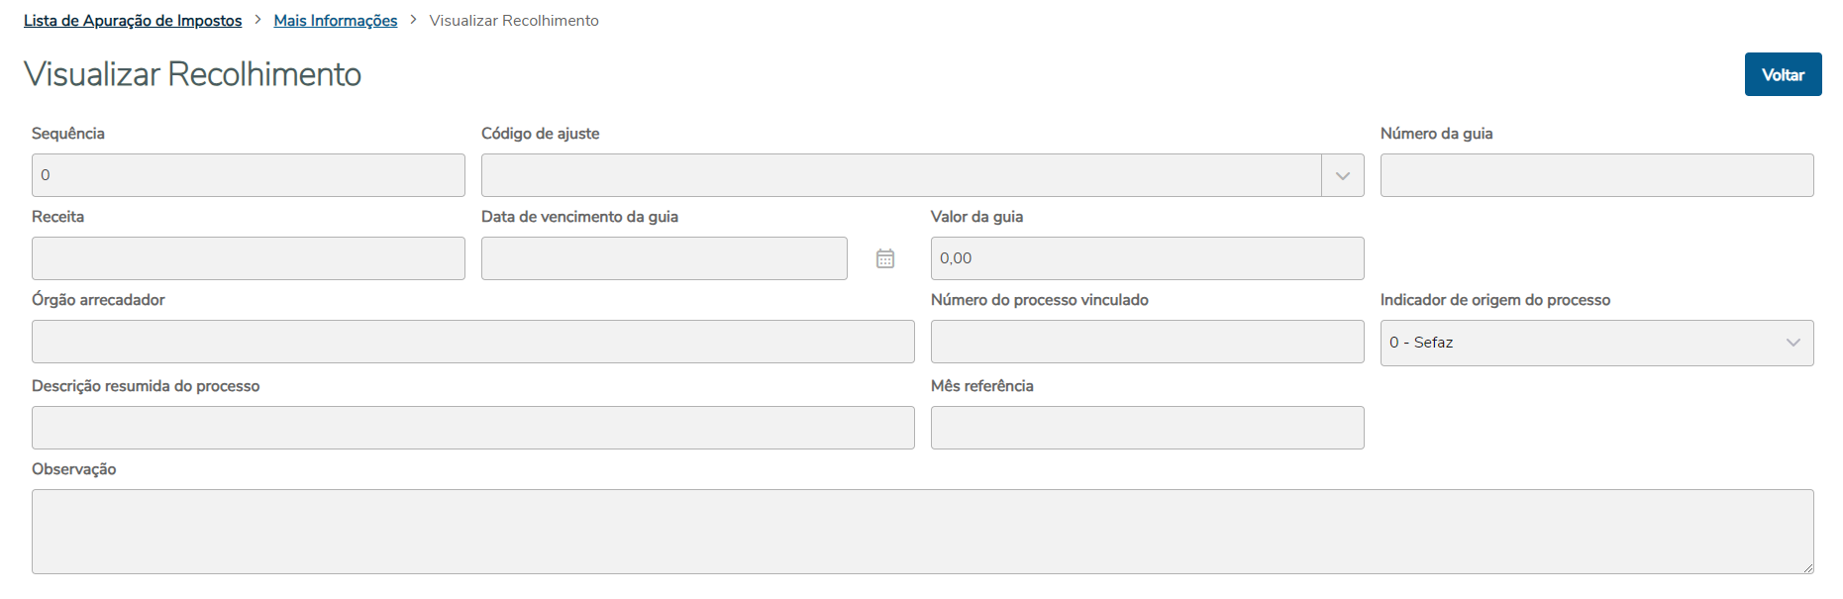The height and width of the screenshot is (599, 1843).
Task: Select the Número da guia field
Action: point(1596,175)
